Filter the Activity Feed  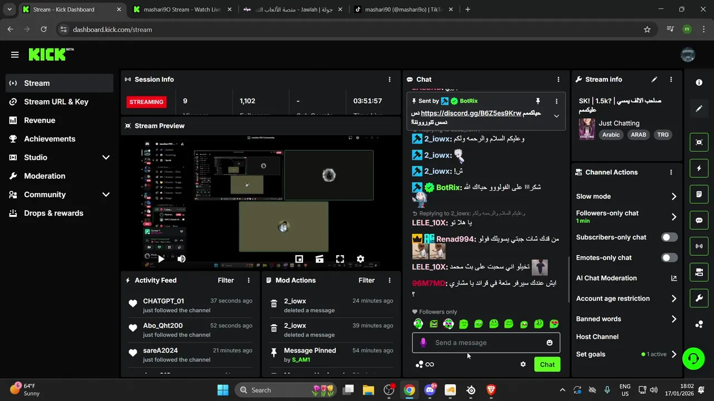click(226, 280)
